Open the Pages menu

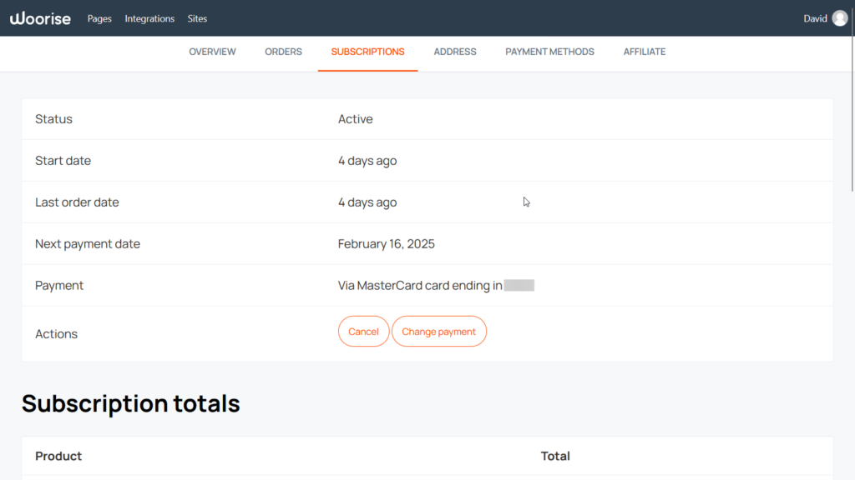[99, 18]
